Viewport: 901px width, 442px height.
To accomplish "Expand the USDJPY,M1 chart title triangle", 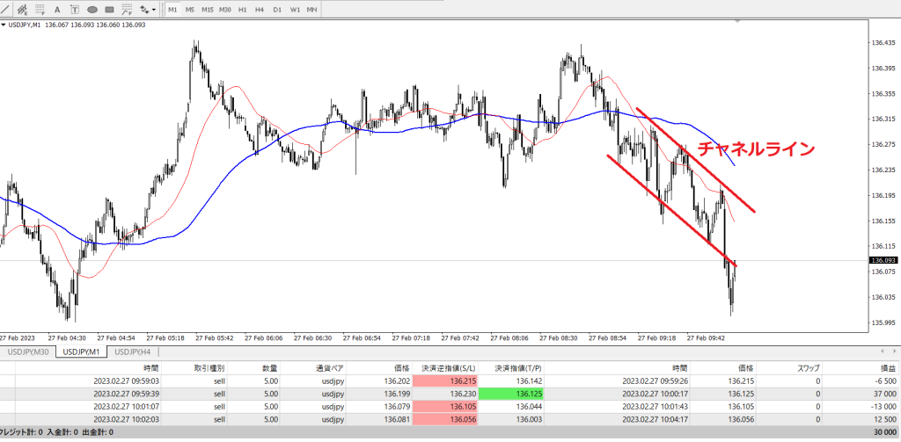I will pyautogui.click(x=4, y=25).
